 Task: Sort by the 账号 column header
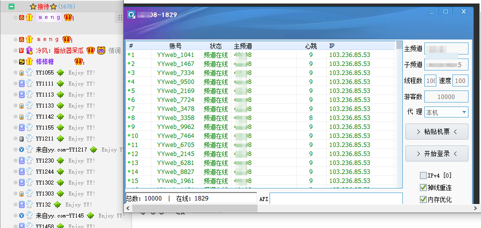[x=175, y=46]
